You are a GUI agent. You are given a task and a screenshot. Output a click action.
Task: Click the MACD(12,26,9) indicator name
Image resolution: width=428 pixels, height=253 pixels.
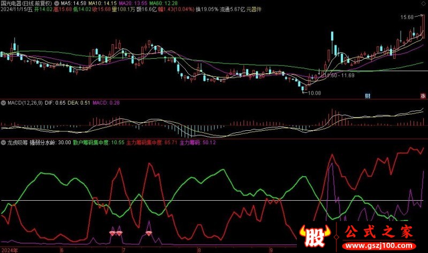(x=25, y=103)
